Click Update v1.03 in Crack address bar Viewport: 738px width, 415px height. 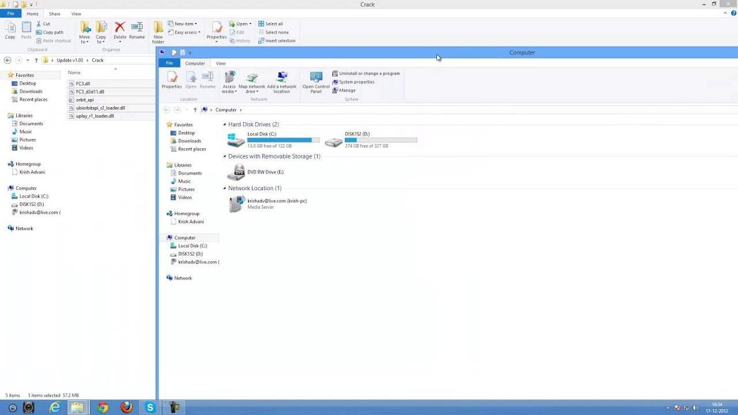coord(70,60)
